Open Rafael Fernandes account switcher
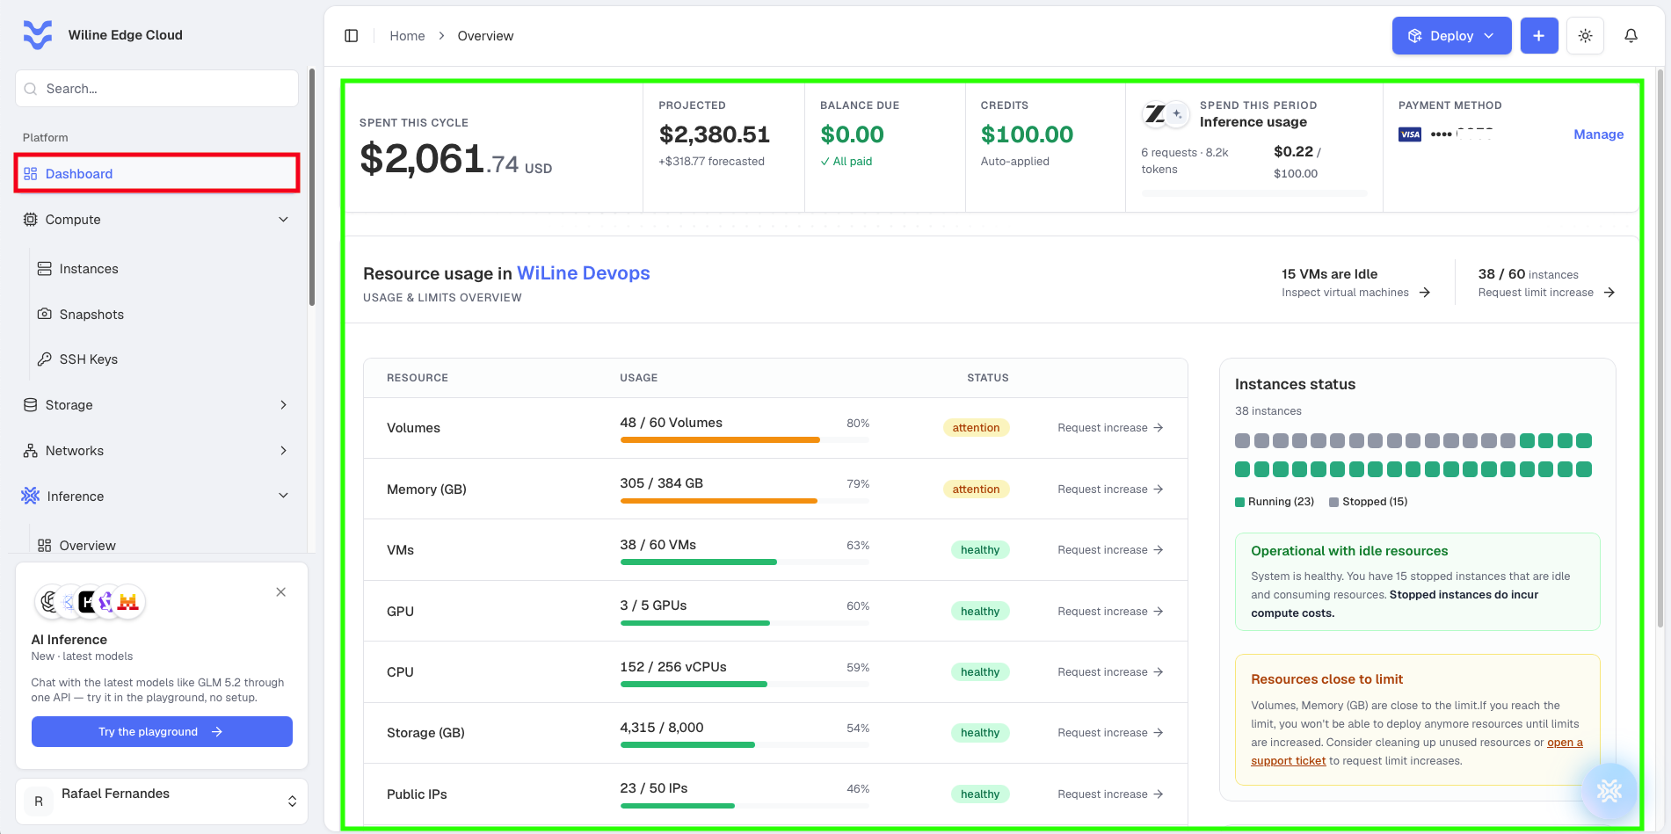The height and width of the screenshot is (834, 1671). click(x=162, y=801)
